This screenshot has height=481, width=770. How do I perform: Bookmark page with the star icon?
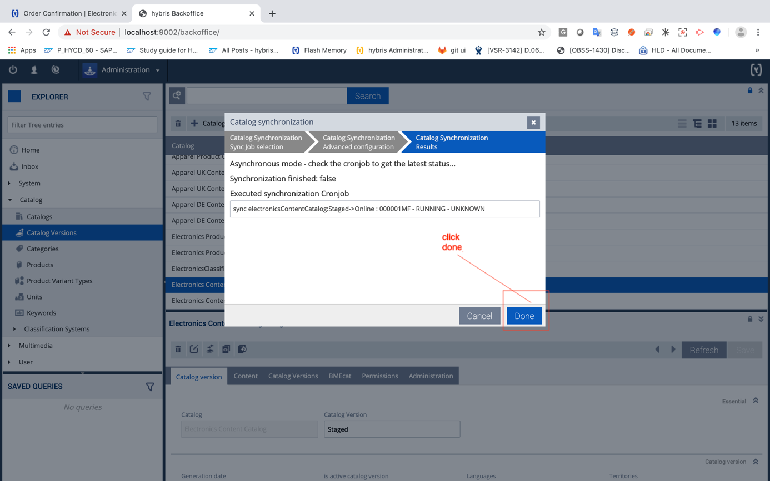tap(541, 32)
